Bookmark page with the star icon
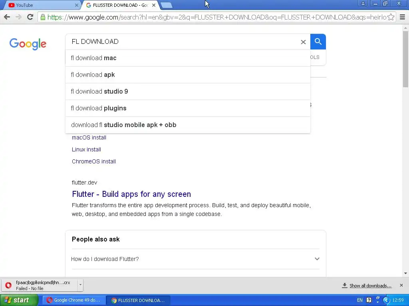The height and width of the screenshot is (306, 409). (x=391, y=17)
